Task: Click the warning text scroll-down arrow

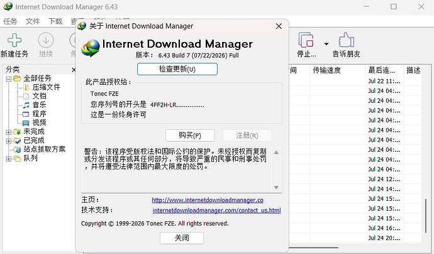Action: (x=276, y=187)
